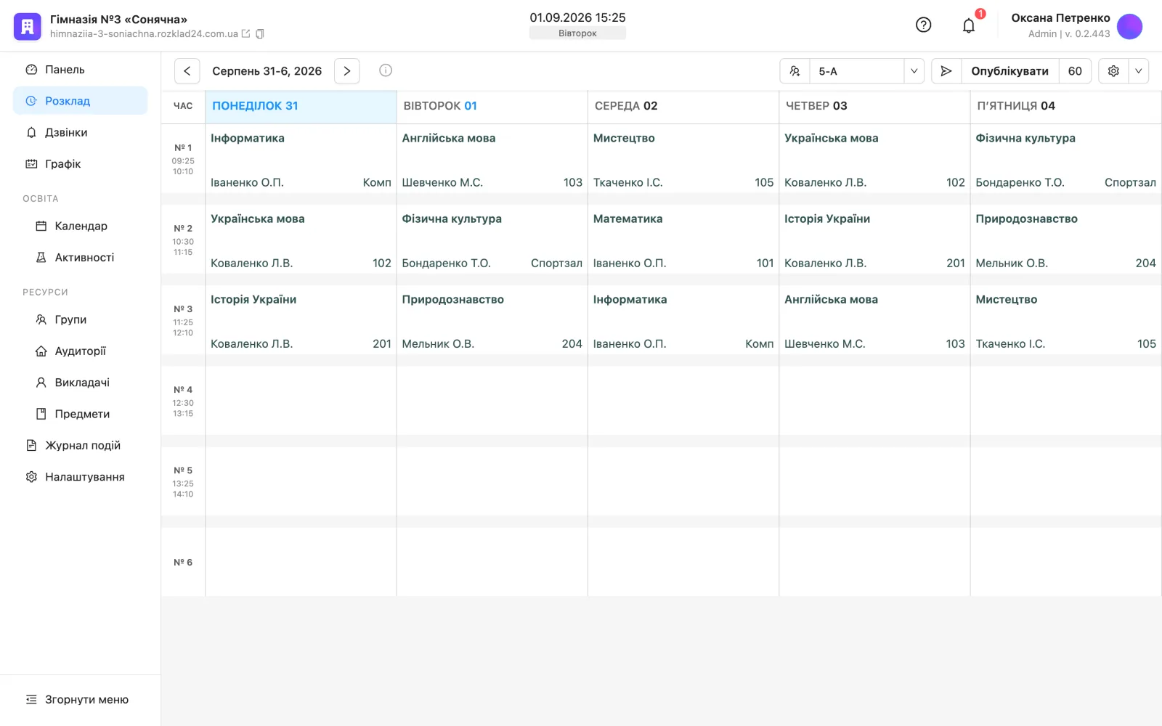Click the info icon beside the week range
Image resolution: width=1162 pixels, height=726 pixels.
click(386, 70)
